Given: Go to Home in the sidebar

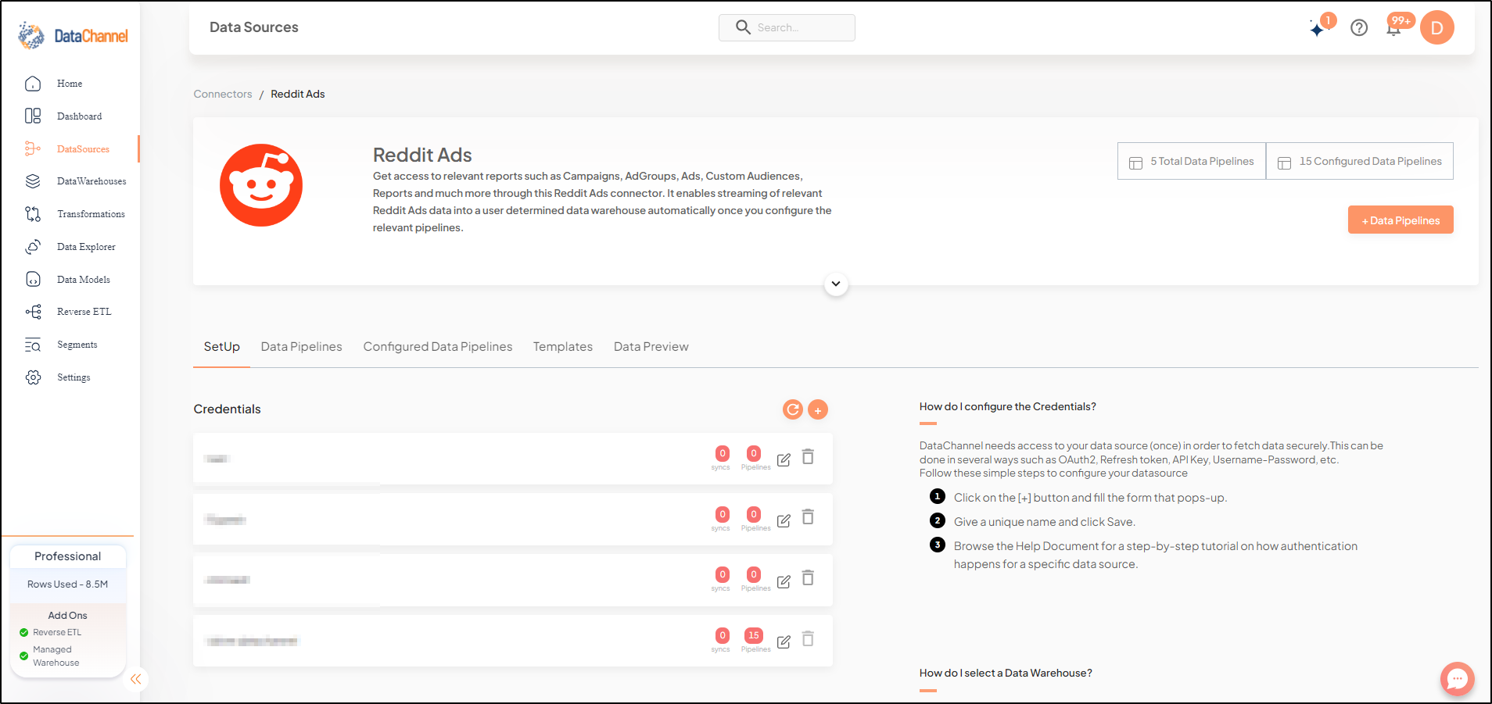Looking at the screenshot, I should click(69, 84).
